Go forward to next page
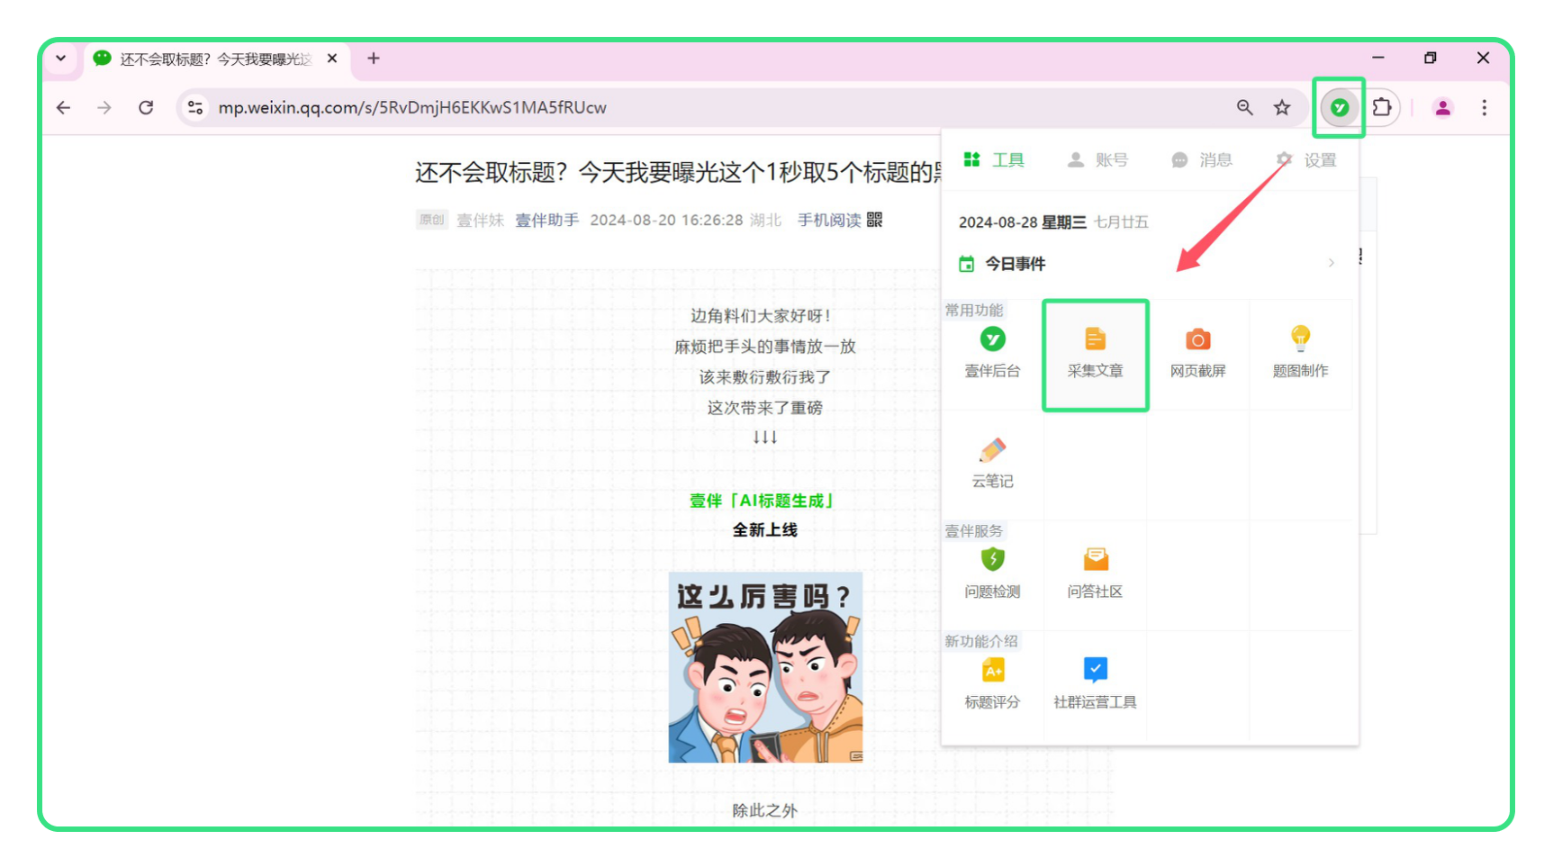The width and height of the screenshot is (1553, 867). [104, 108]
